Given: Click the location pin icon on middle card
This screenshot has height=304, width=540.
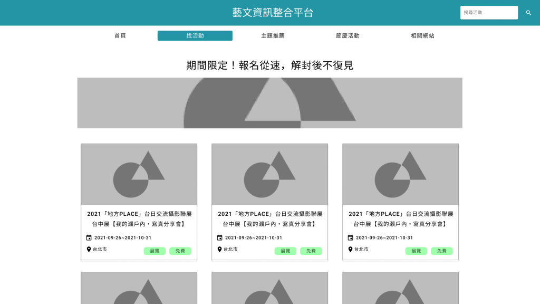Looking at the screenshot, I should [220, 249].
